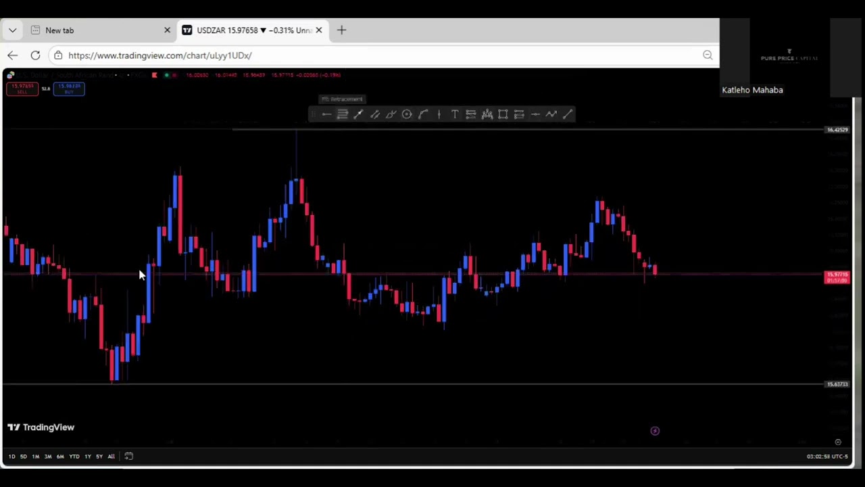Select the curve path tool
The image size is (865, 487).
coord(423,114)
